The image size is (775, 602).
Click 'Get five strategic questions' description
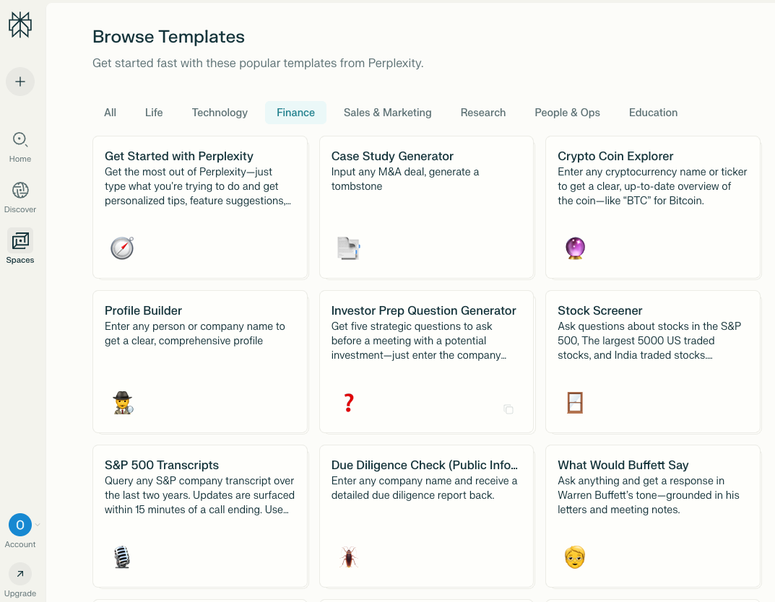click(x=419, y=341)
